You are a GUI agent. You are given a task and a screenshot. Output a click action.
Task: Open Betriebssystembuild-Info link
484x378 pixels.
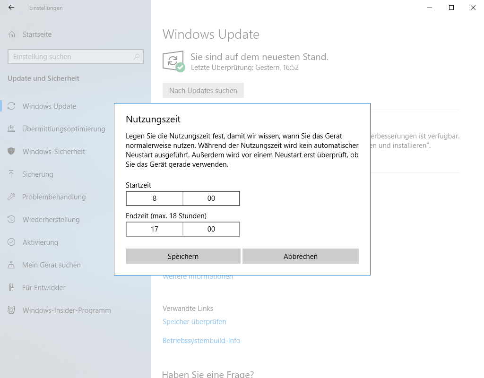pos(201,340)
